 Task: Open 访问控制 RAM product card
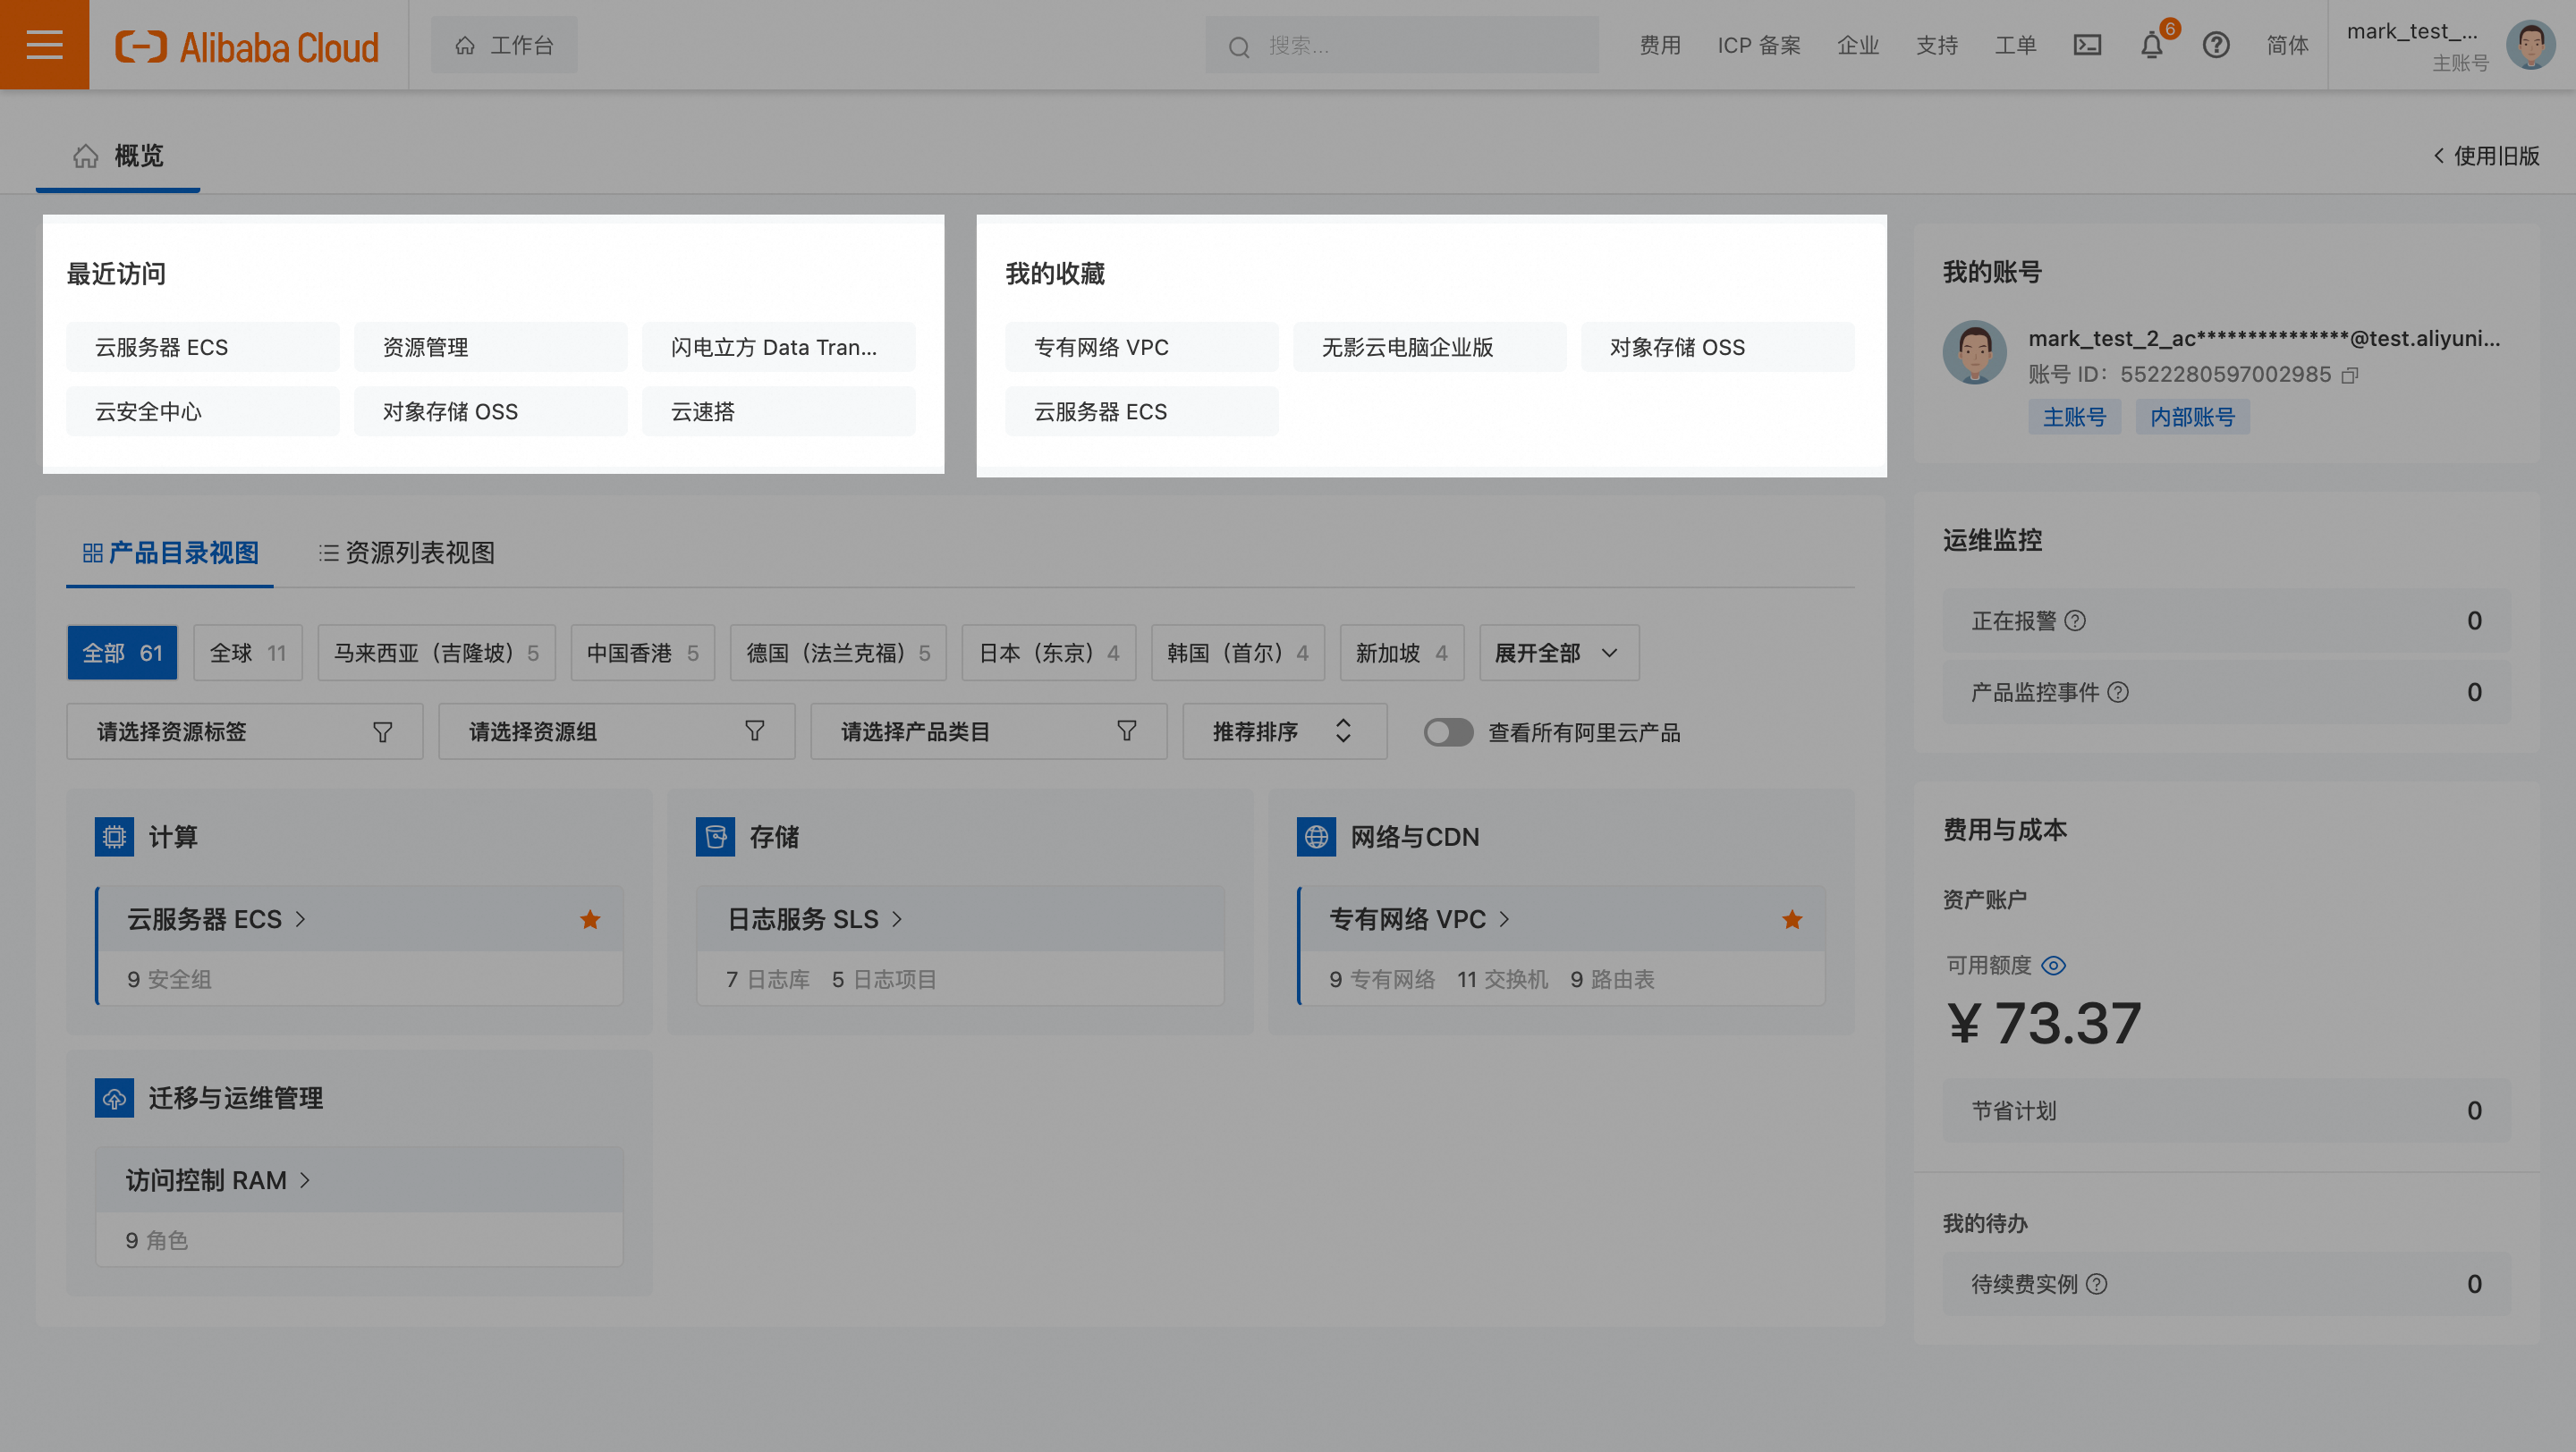(x=359, y=1206)
